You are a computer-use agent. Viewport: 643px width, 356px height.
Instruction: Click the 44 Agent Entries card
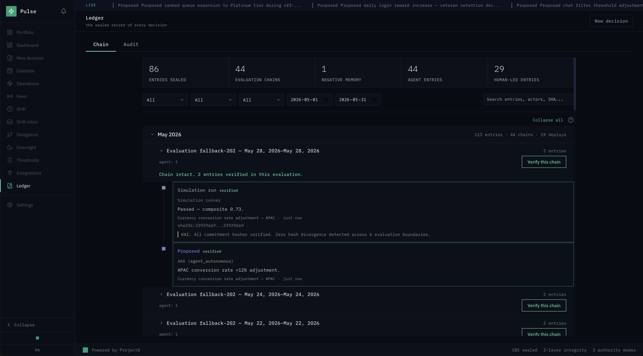click(x=444, y=73)
